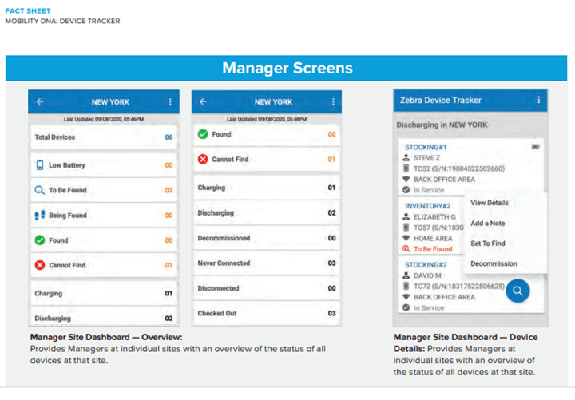Tap the To Be Found magnifier icon
Image resolution: width=575 pixels, height=400 pixels.
40,190
